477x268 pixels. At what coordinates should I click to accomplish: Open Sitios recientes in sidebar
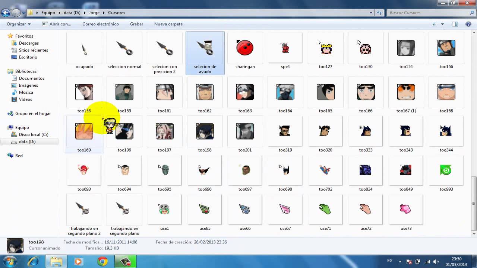[x=33, y=50]
